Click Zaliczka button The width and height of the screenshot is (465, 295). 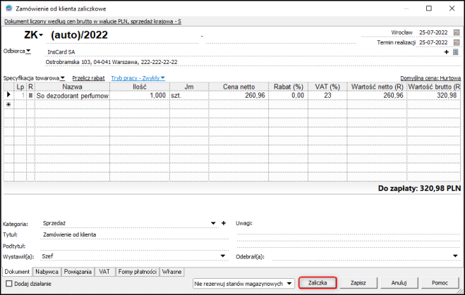coord(318,283)
